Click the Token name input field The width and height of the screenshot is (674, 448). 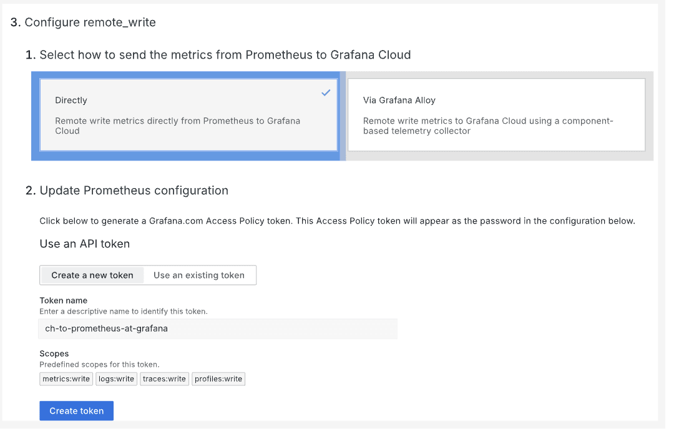218,329
